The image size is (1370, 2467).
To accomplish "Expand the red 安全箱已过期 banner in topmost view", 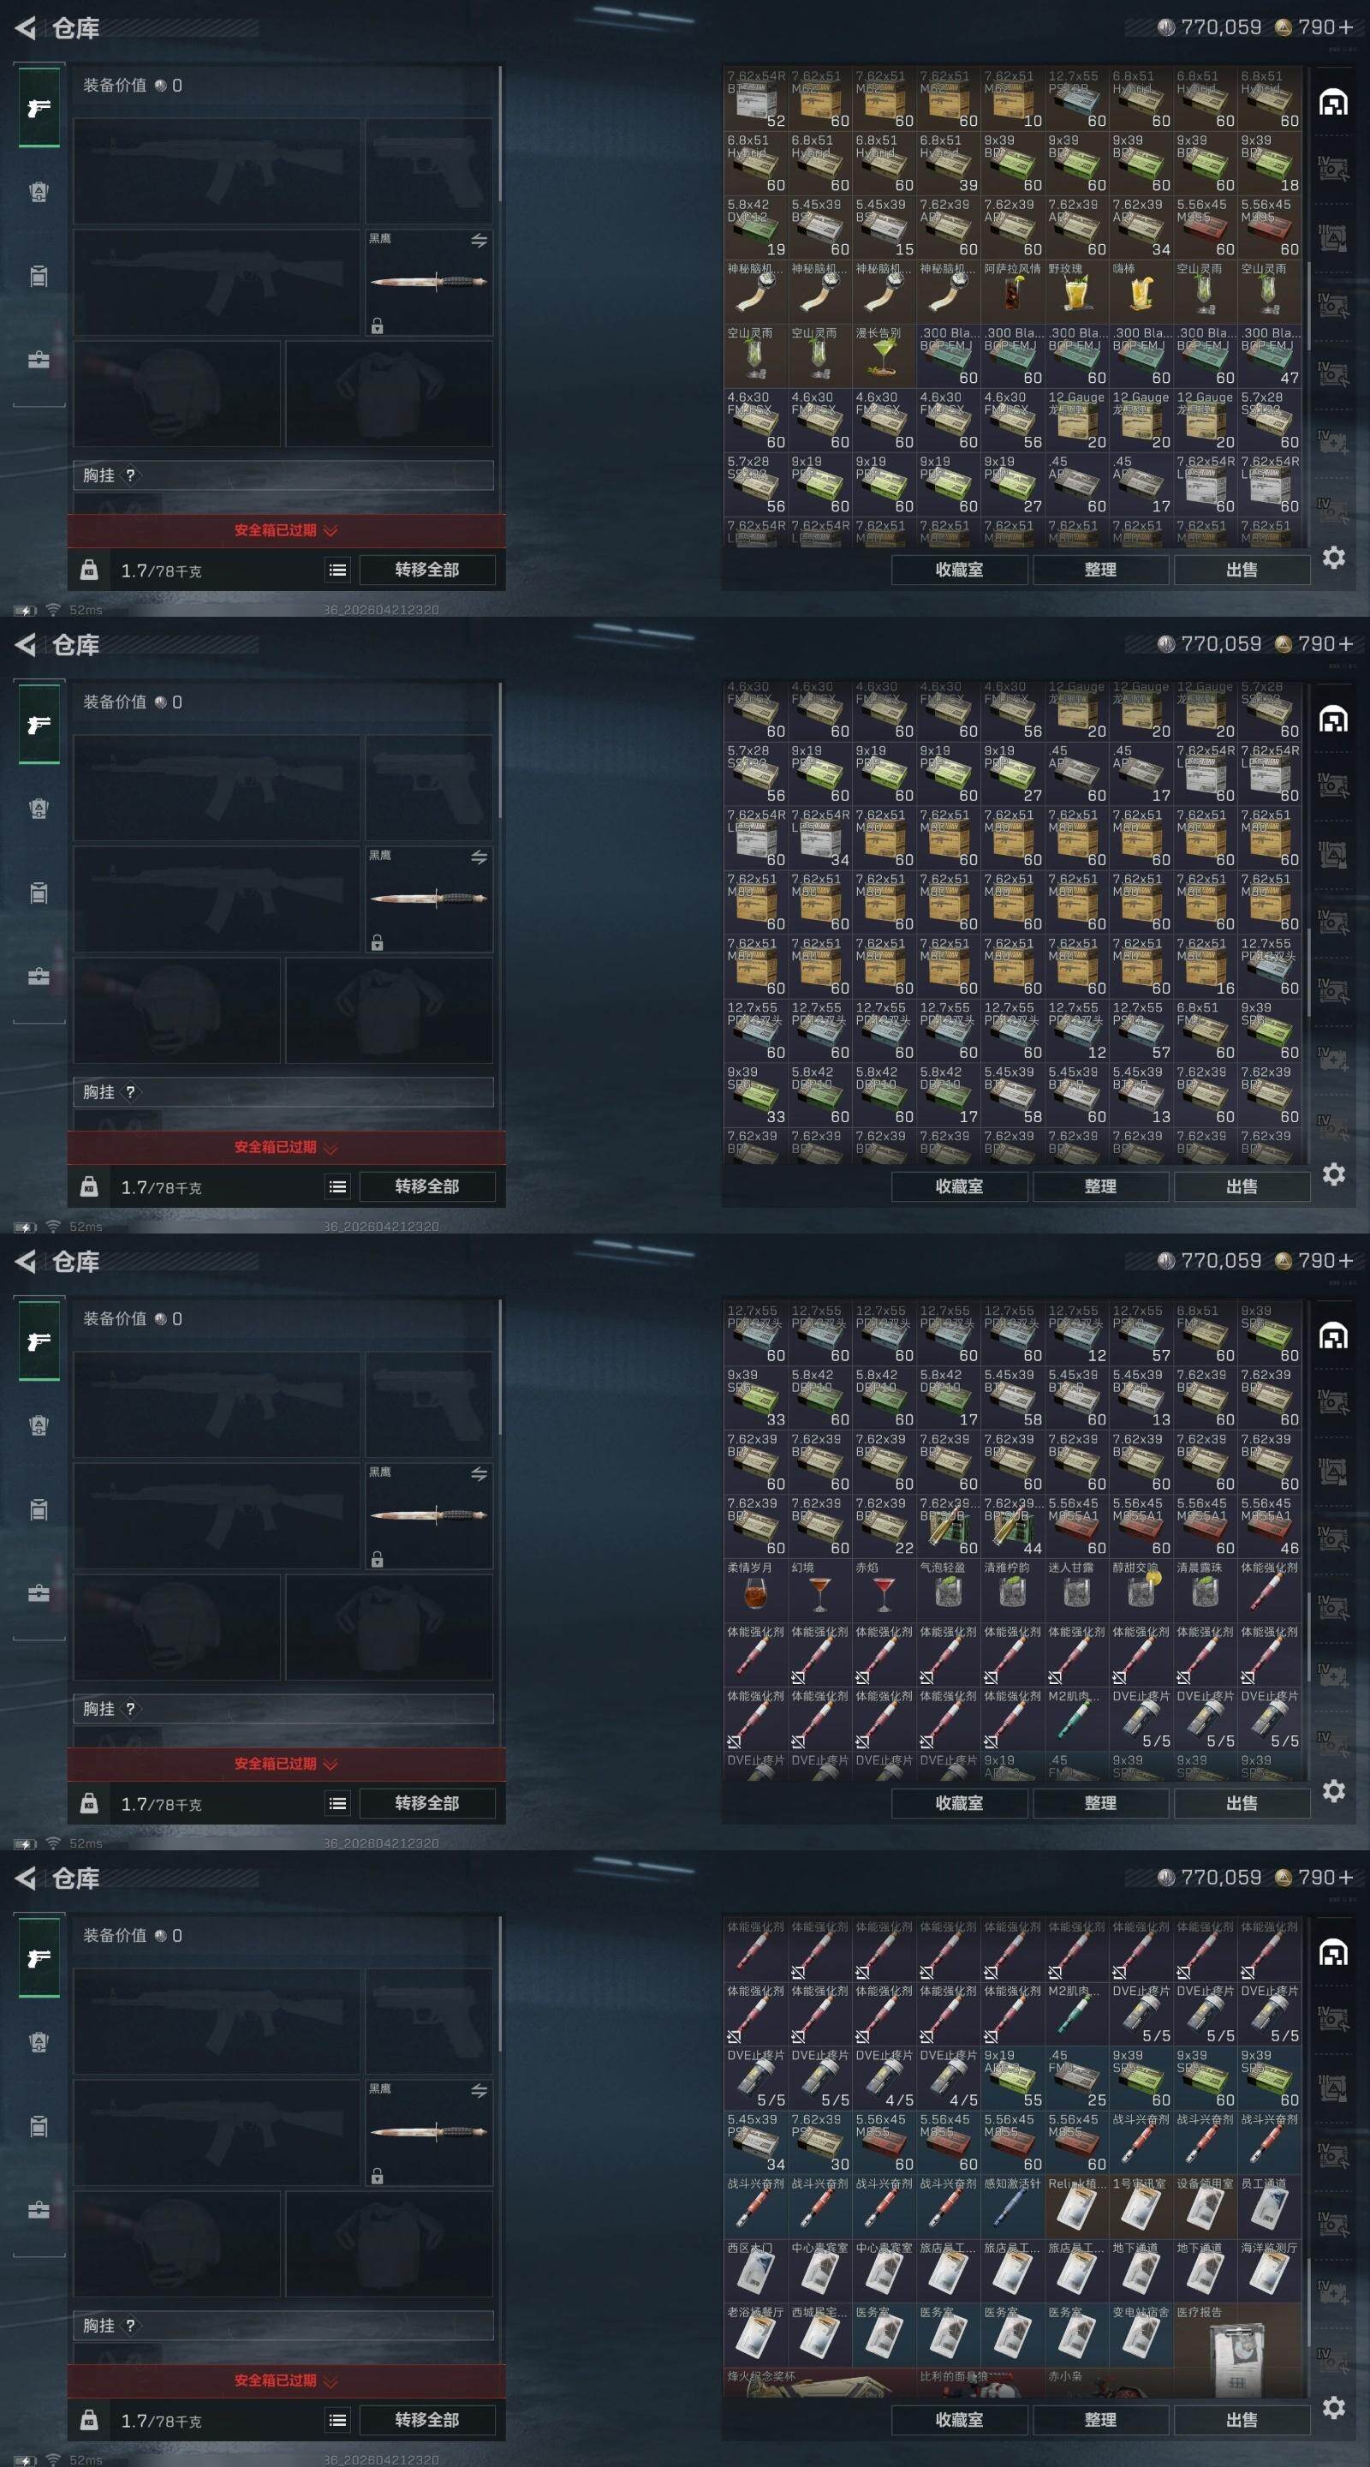I will (286, 530).
